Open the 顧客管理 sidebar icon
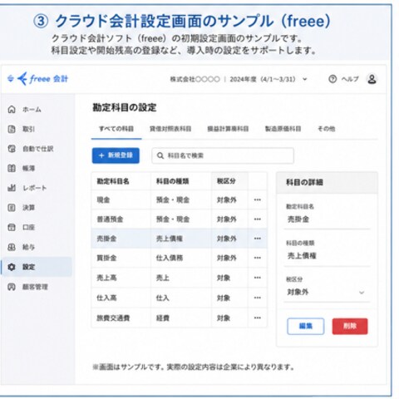 click(12, 287)
